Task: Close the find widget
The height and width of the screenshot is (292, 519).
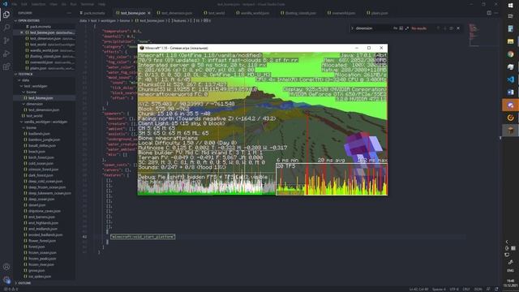Action: [458, 28]
